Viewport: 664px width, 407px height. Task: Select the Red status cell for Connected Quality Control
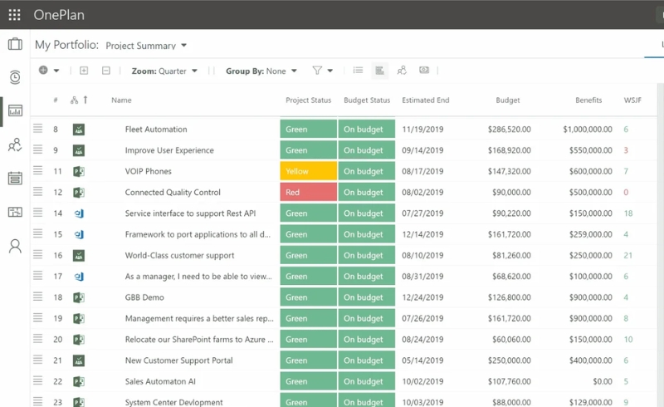[x=308, y=192]
